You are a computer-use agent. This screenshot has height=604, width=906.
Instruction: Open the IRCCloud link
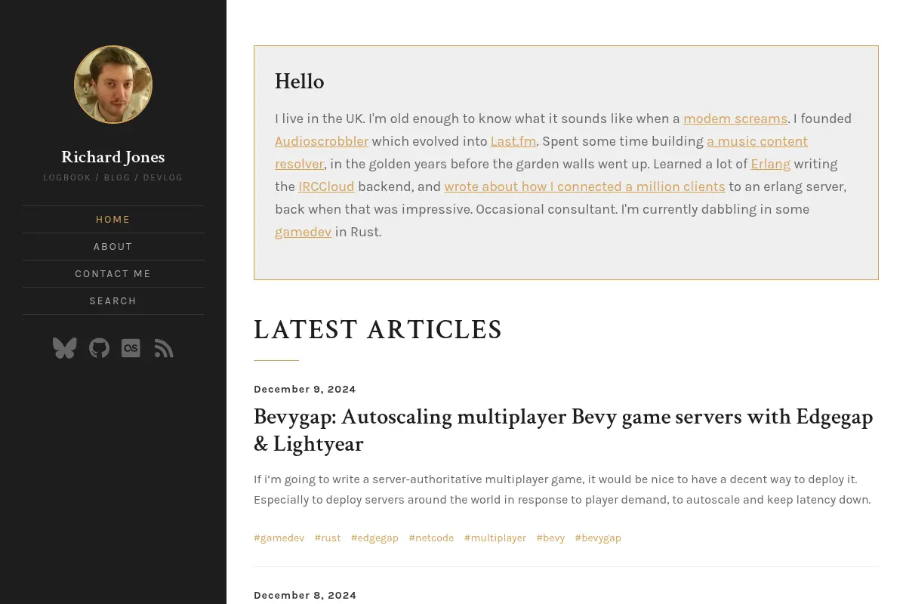(326, 186)
